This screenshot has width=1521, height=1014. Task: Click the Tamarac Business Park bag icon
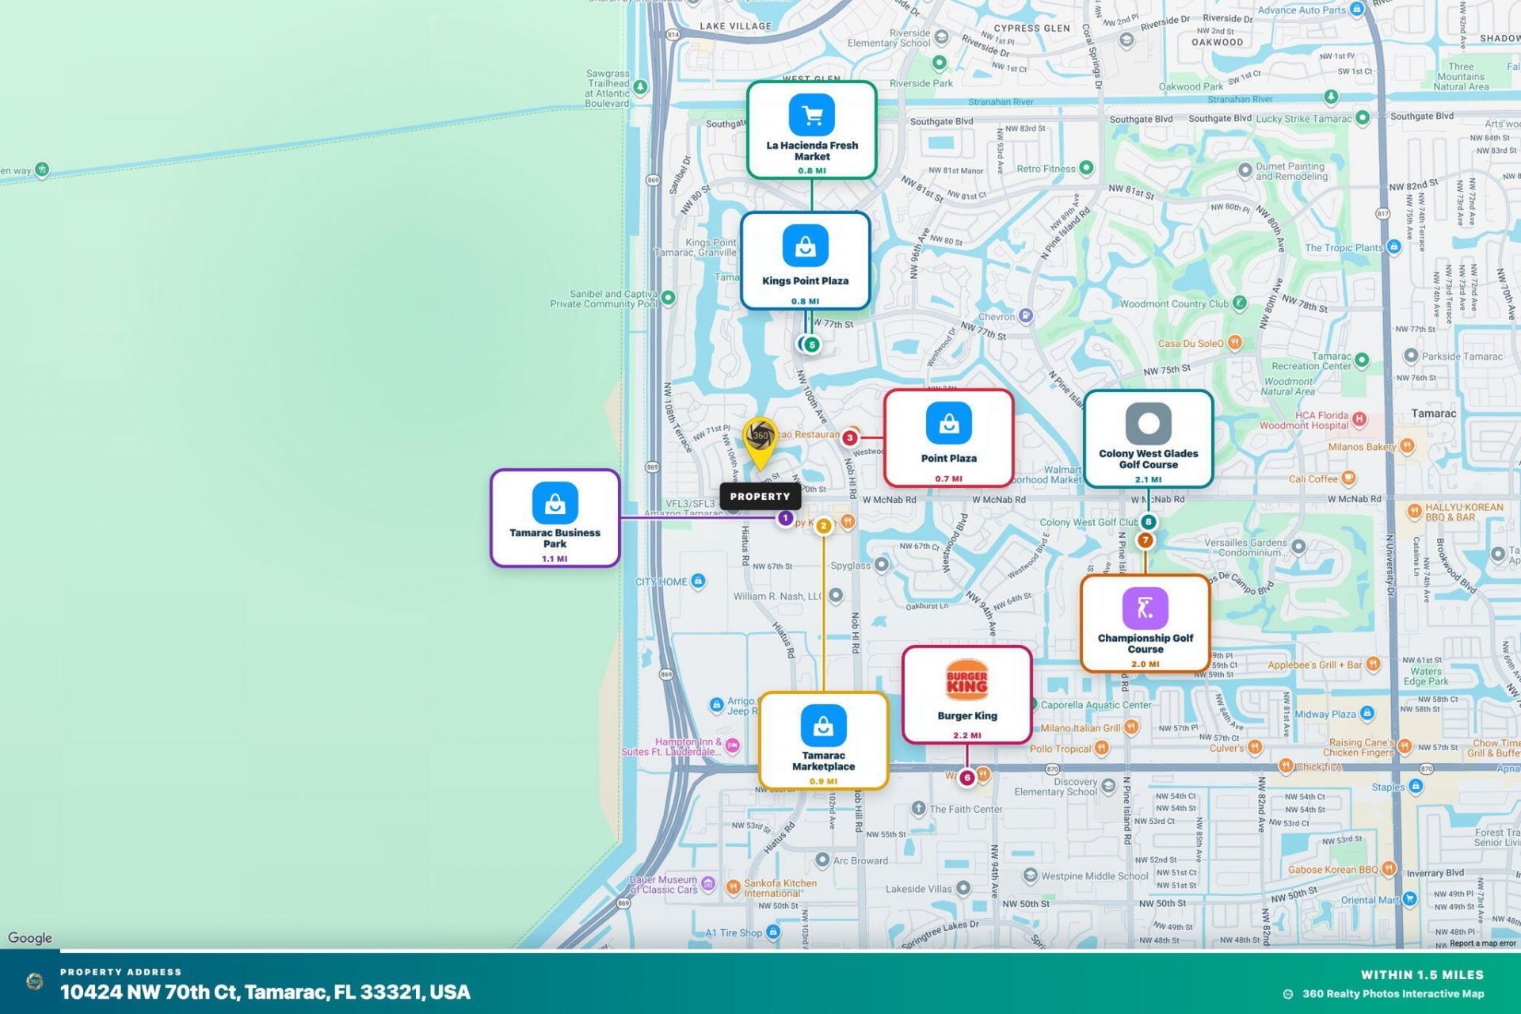[x=555, y=503]
